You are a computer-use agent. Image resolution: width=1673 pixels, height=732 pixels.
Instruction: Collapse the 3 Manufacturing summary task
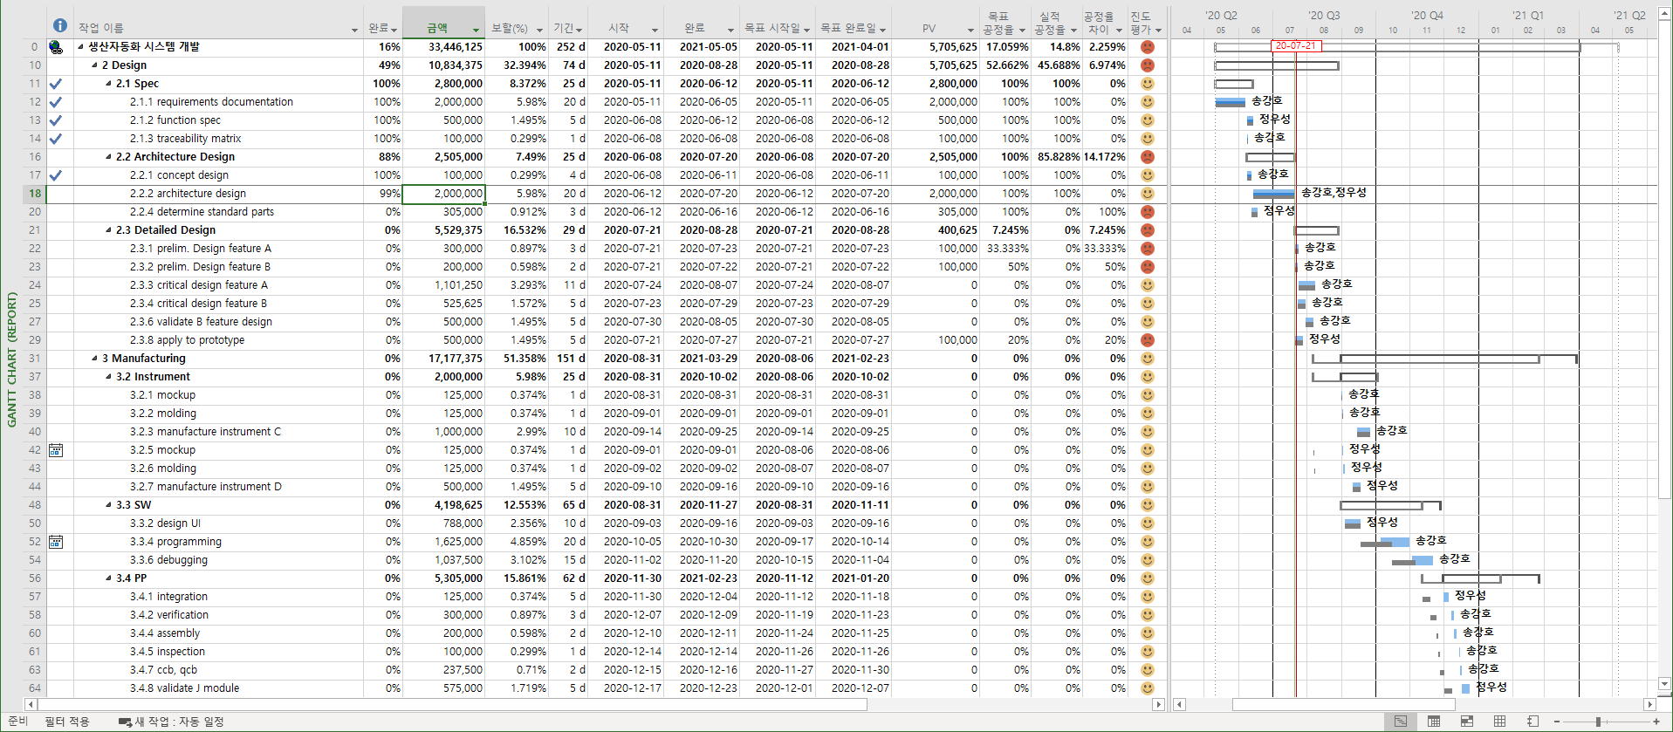(95, 359)
